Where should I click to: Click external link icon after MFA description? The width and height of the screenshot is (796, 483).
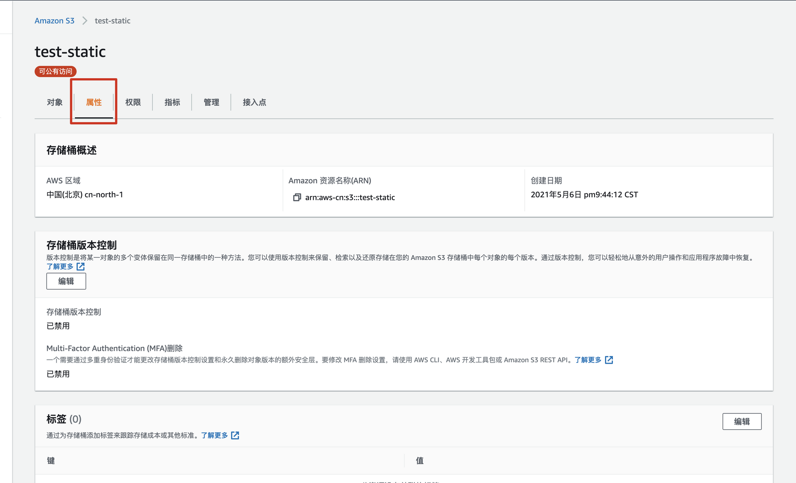(x=609, y=360)
